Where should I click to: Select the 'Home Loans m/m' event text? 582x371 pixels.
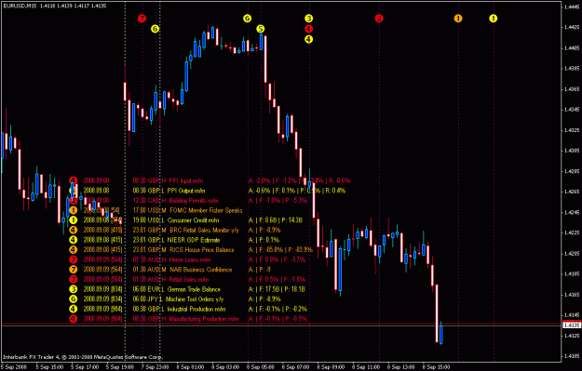click(190, 259)
